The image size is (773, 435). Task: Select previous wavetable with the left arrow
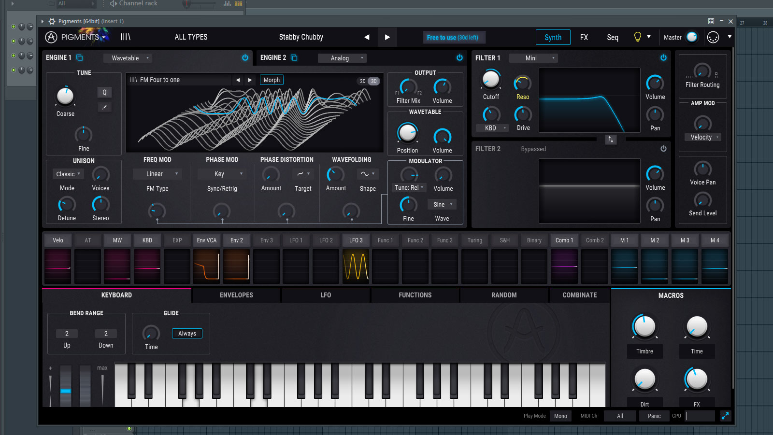238,80
